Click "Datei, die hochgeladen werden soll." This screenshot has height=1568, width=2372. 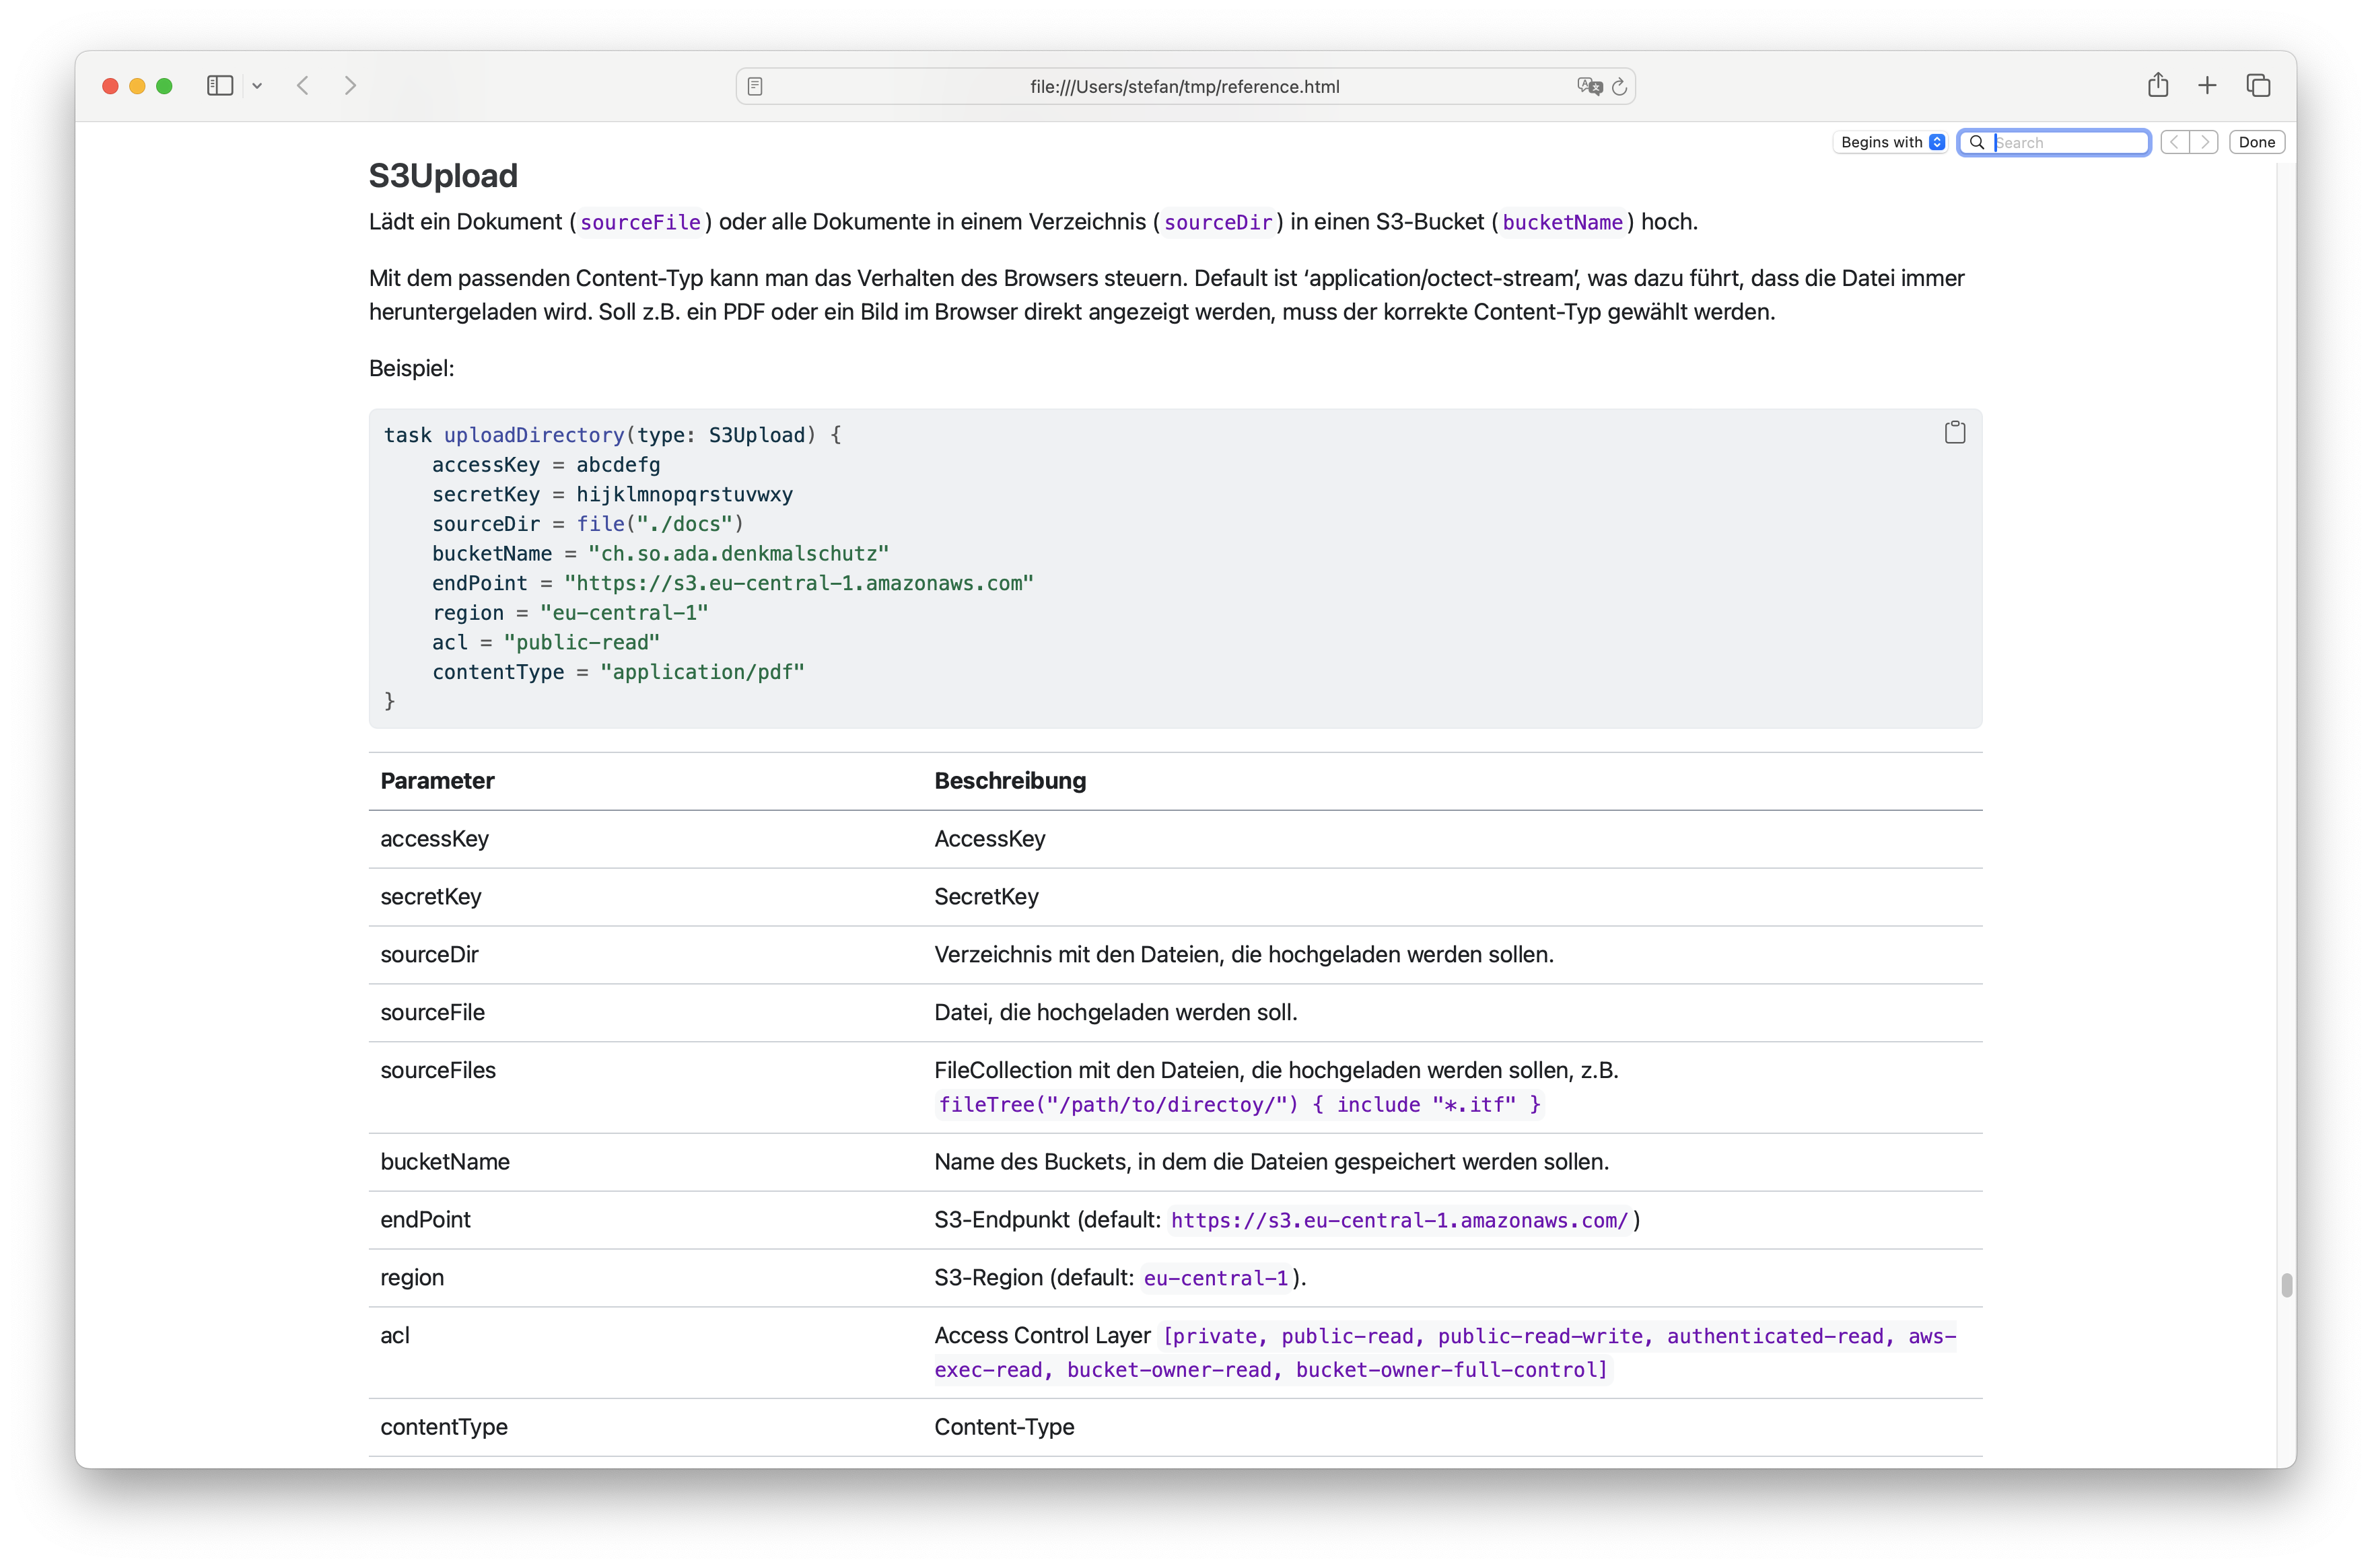1115,1013
